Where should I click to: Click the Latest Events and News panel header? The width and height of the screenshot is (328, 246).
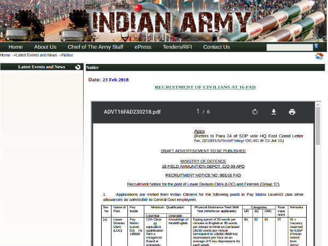pyautogui.click(x=42, y=67)
